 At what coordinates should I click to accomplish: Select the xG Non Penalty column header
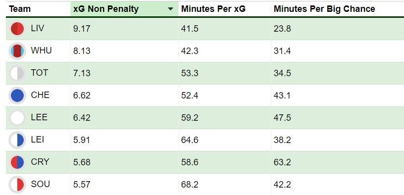(x=106, y=9)
